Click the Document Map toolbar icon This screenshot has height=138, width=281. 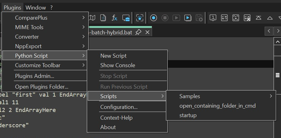pyautogui.click(x=92, y=18)
